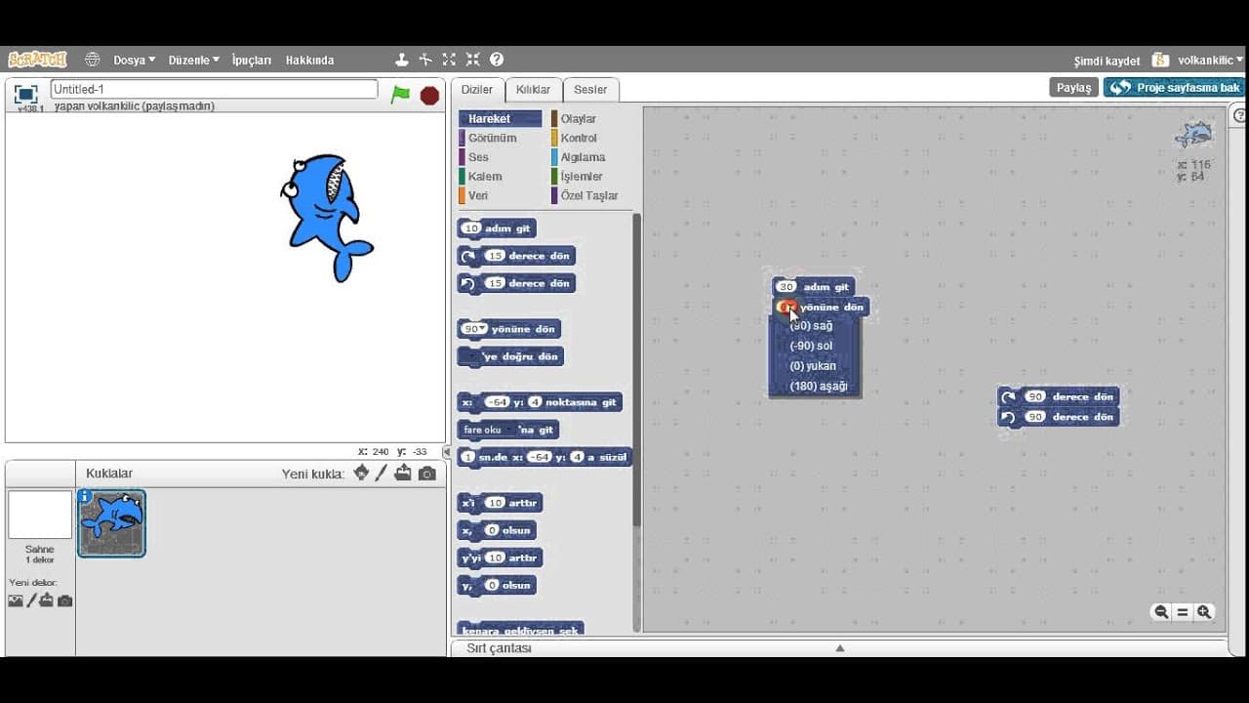Open the Hakkında menu

point(309,60)
